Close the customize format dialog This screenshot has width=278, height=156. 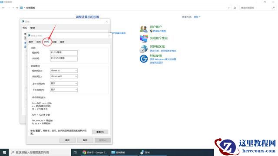pos(109,36)
